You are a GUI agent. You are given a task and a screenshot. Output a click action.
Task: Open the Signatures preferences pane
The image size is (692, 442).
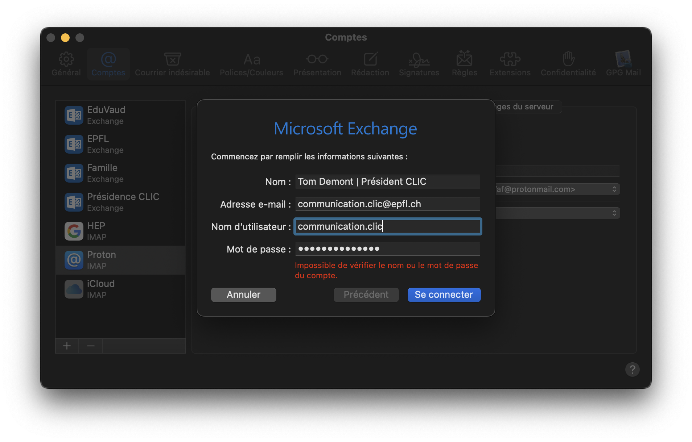[419, 64]
